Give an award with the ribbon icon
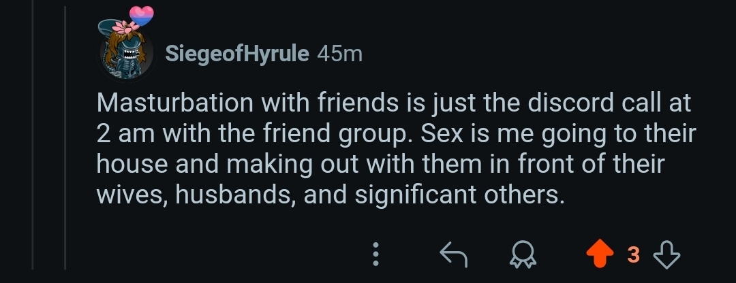Screen dimensions: 736x283 (522, 254)
